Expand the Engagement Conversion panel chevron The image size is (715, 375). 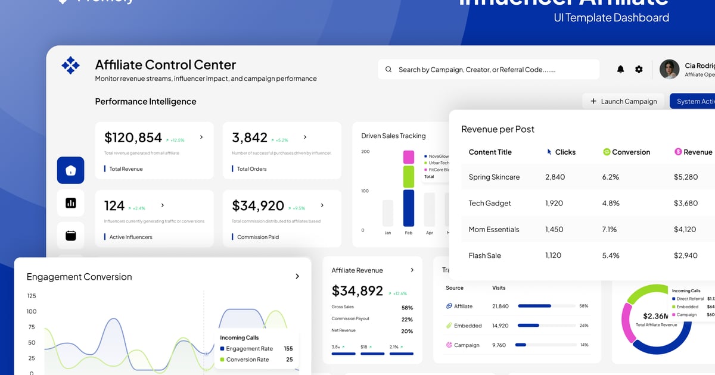297,276
